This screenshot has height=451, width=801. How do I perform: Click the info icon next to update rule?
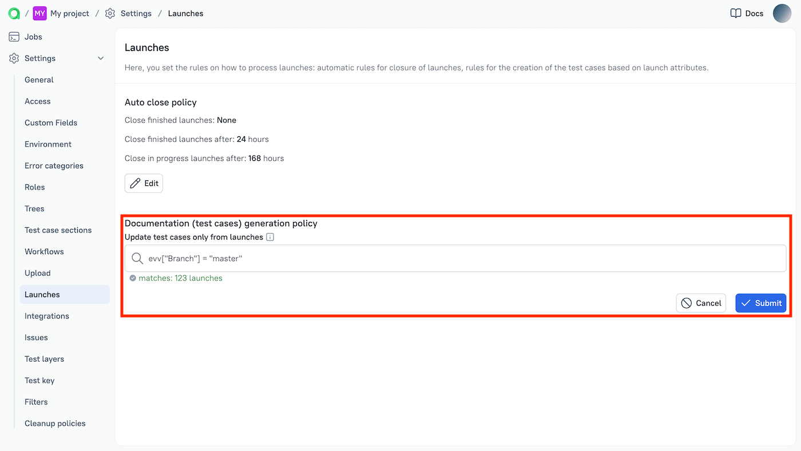[x=269, y=236]
